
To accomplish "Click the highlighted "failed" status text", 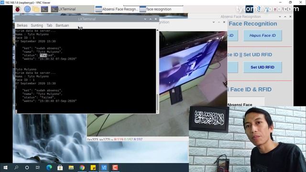I will point(46,55).
